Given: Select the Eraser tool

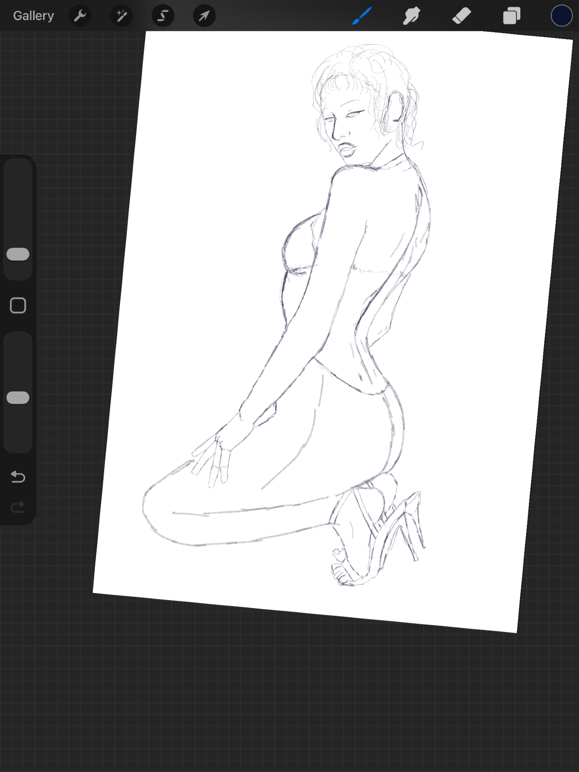Looking at the screenshot, I should coord(462,16).
